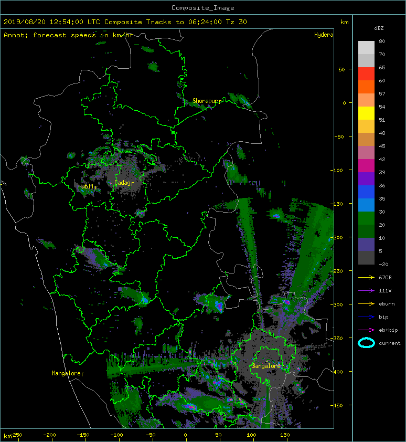The image size is (406, 442).
Task: Click the current legend label
Action: tap(390, 343)
